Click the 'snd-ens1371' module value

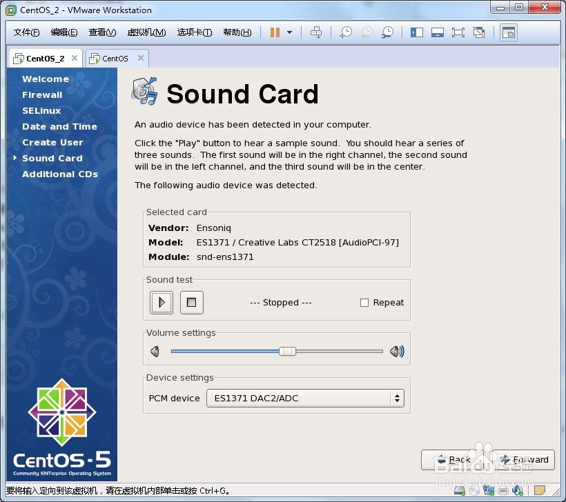225,257
